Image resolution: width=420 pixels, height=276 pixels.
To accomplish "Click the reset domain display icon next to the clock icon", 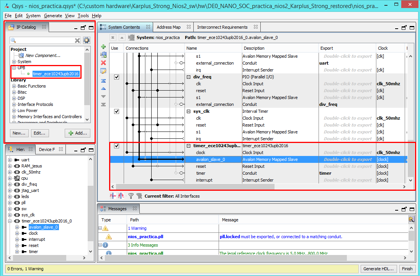I will [121, 196].
